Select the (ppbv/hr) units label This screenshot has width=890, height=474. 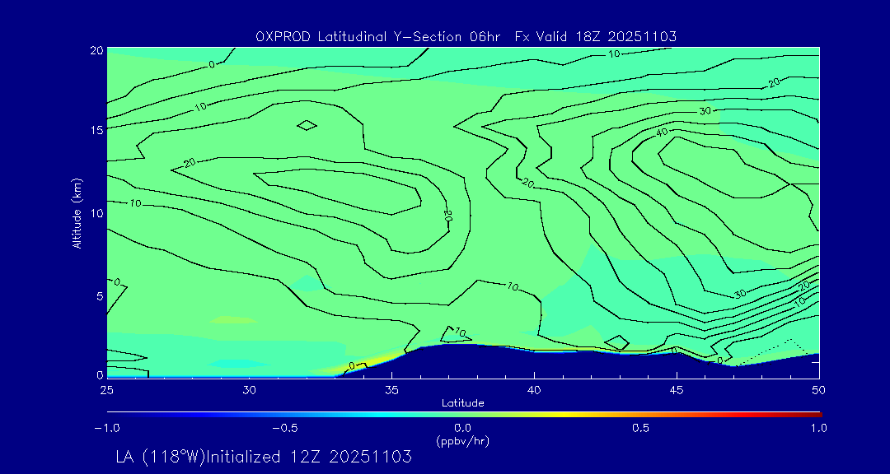pos(462,440)
